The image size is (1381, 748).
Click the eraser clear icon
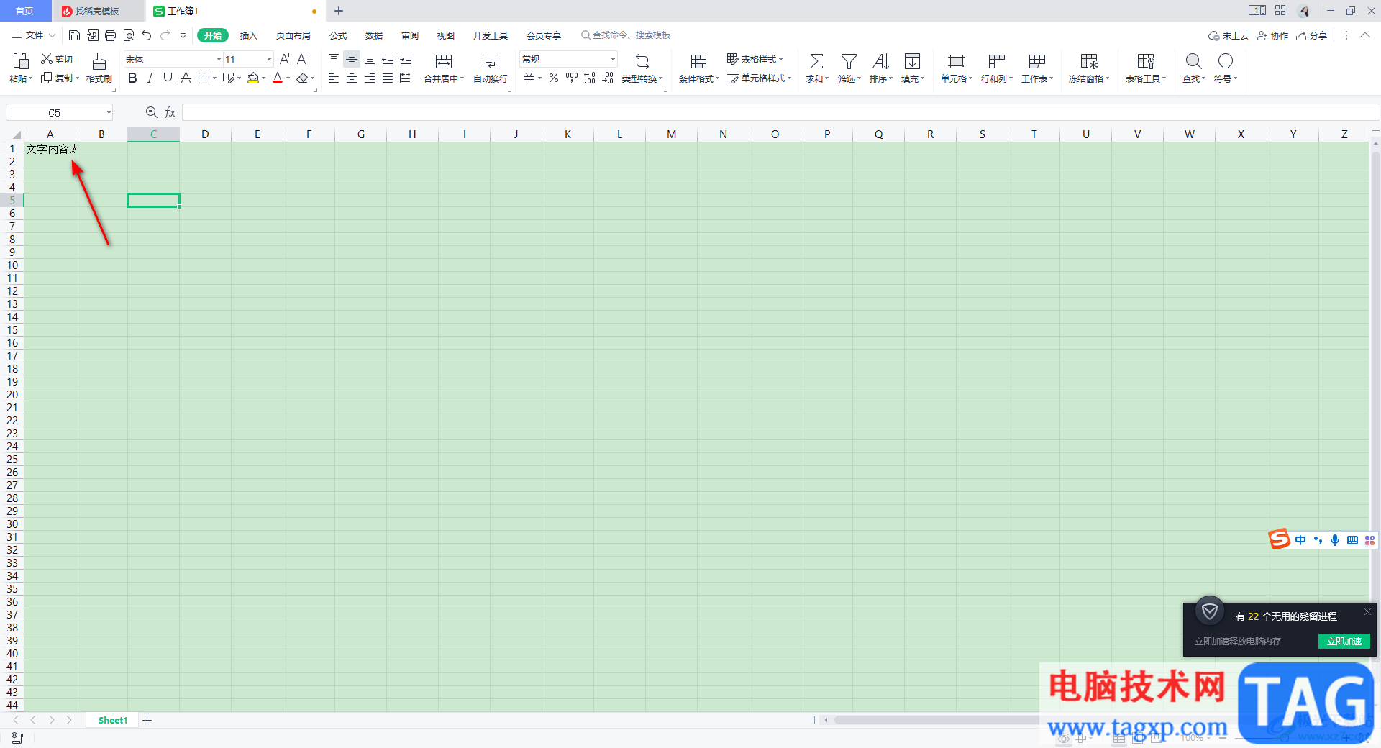pos(302,78)
